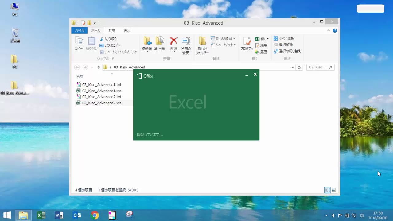Viewport: 393px width, 221px height.
Task: Collapse the ribbon with the chevron
Action: [329, 31]
